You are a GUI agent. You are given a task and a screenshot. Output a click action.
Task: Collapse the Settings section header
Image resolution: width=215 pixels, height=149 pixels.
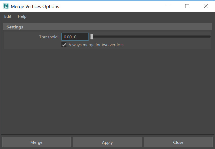click(x=107, y=27)
